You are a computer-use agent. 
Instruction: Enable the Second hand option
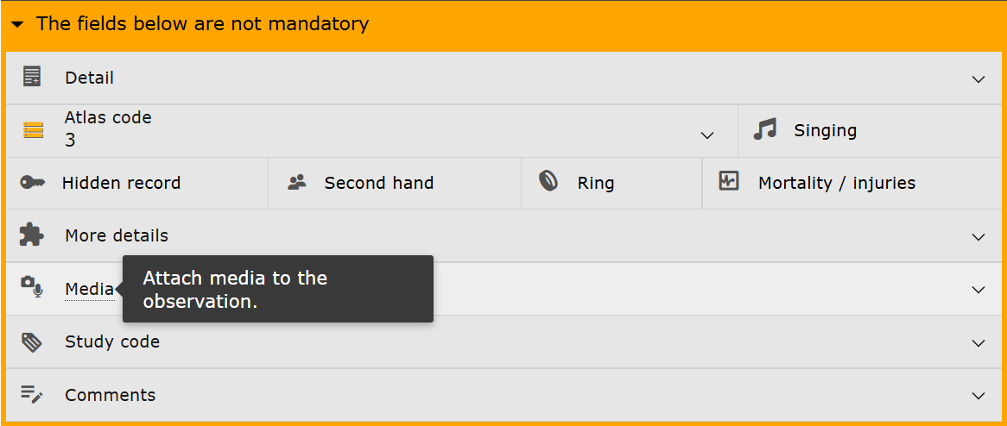[x=378, y=183]
